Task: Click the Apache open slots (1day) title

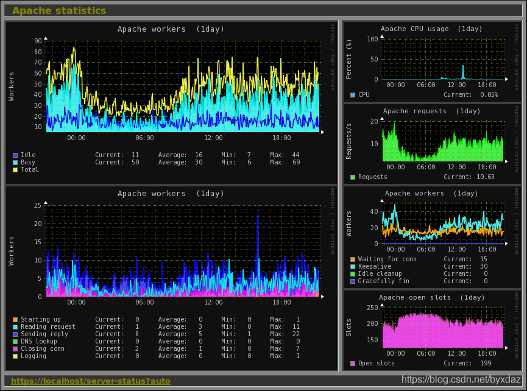Action: (431, 297)
